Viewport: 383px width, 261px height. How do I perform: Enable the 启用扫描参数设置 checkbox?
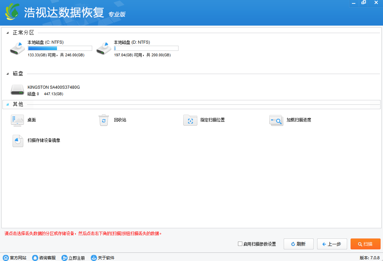[x=240, y=244]
